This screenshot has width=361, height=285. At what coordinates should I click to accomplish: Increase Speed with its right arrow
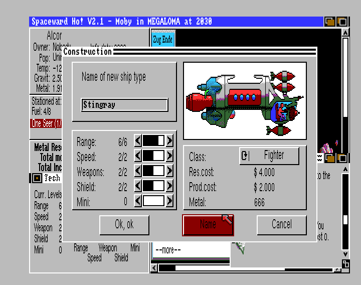[169, 156]
